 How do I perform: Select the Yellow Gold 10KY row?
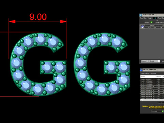152,81
